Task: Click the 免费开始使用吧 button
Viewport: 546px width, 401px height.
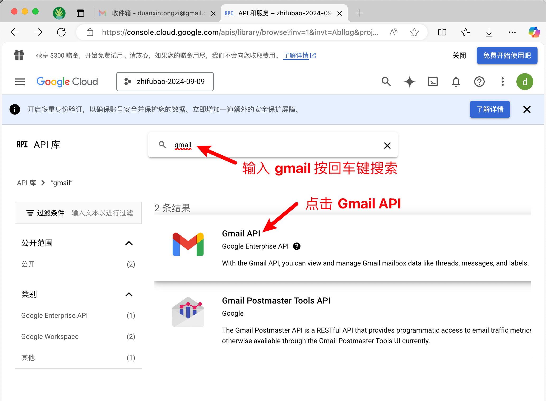Action: click(507, 55)
